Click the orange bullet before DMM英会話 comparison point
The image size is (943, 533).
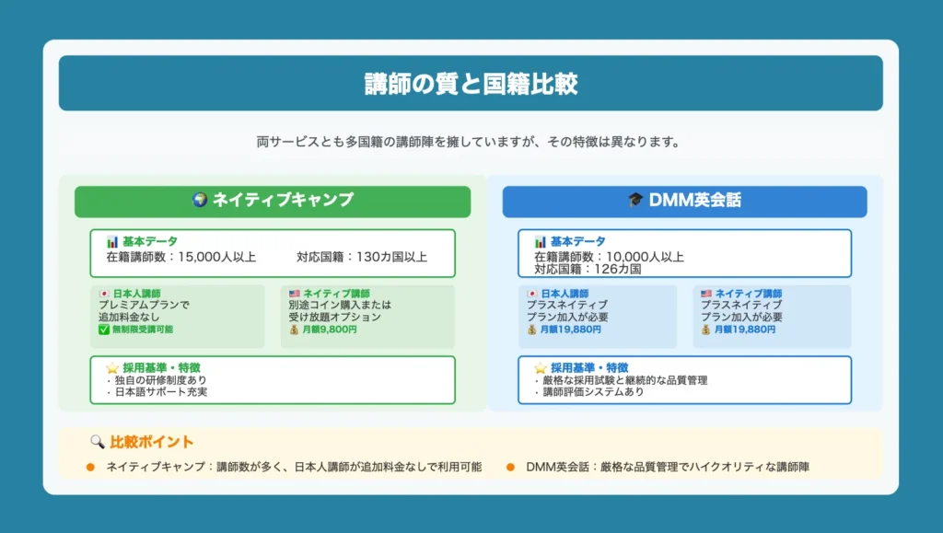pyautogui.click(x=510, y=467)
